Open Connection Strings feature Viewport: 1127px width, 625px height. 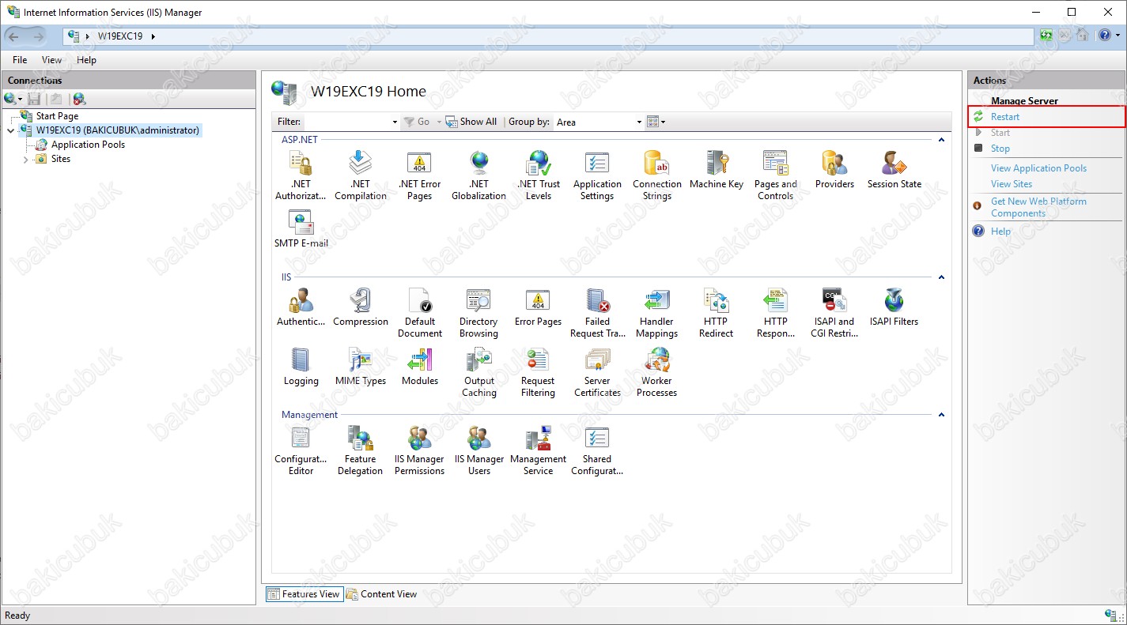656,175
